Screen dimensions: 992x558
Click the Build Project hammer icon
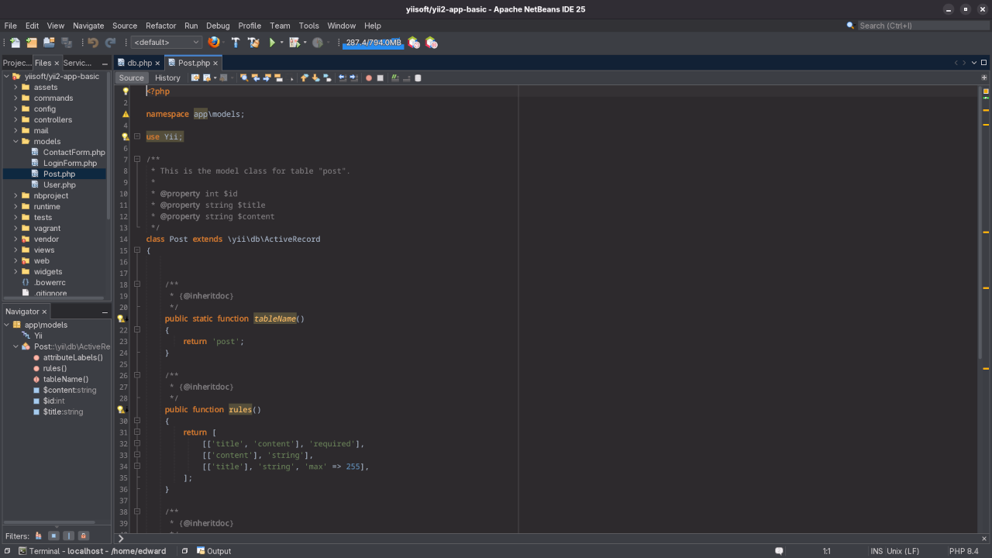click(x=236, y=43)
